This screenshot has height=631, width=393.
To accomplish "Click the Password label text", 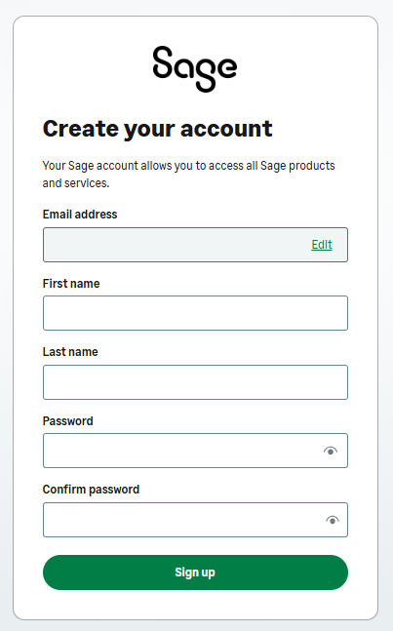I will [x=68, y=421].
